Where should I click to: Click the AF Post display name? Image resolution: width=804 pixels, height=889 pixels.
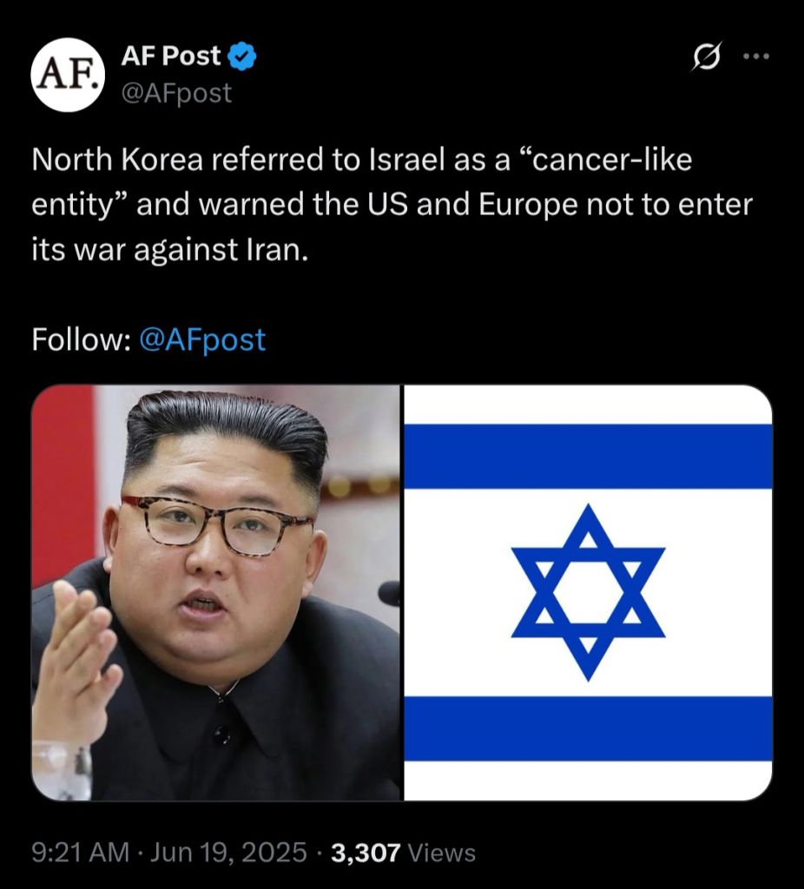[x=171, y=56]
